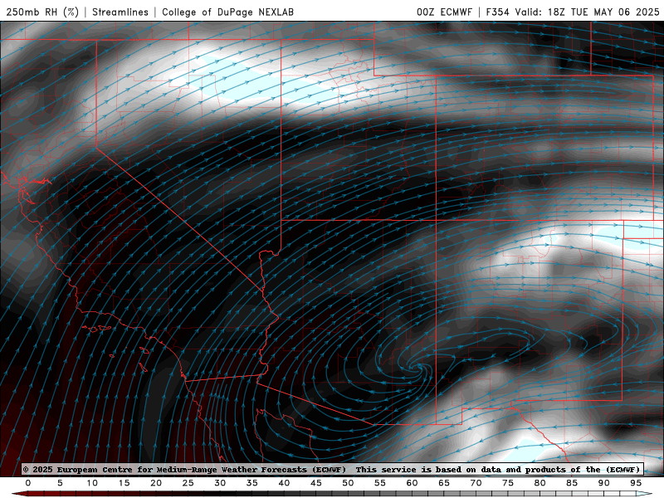Click the "250mb RH (%)" title text

[42, 12]
